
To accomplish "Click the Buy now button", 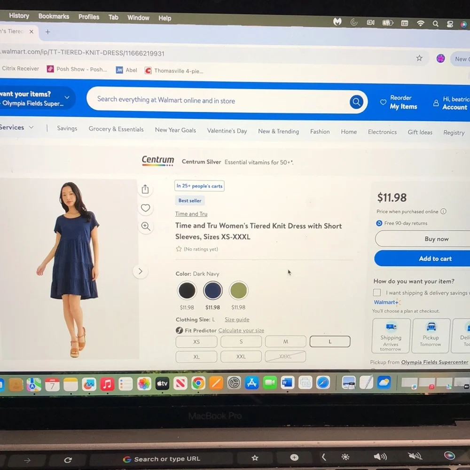I will click(423, 239).
